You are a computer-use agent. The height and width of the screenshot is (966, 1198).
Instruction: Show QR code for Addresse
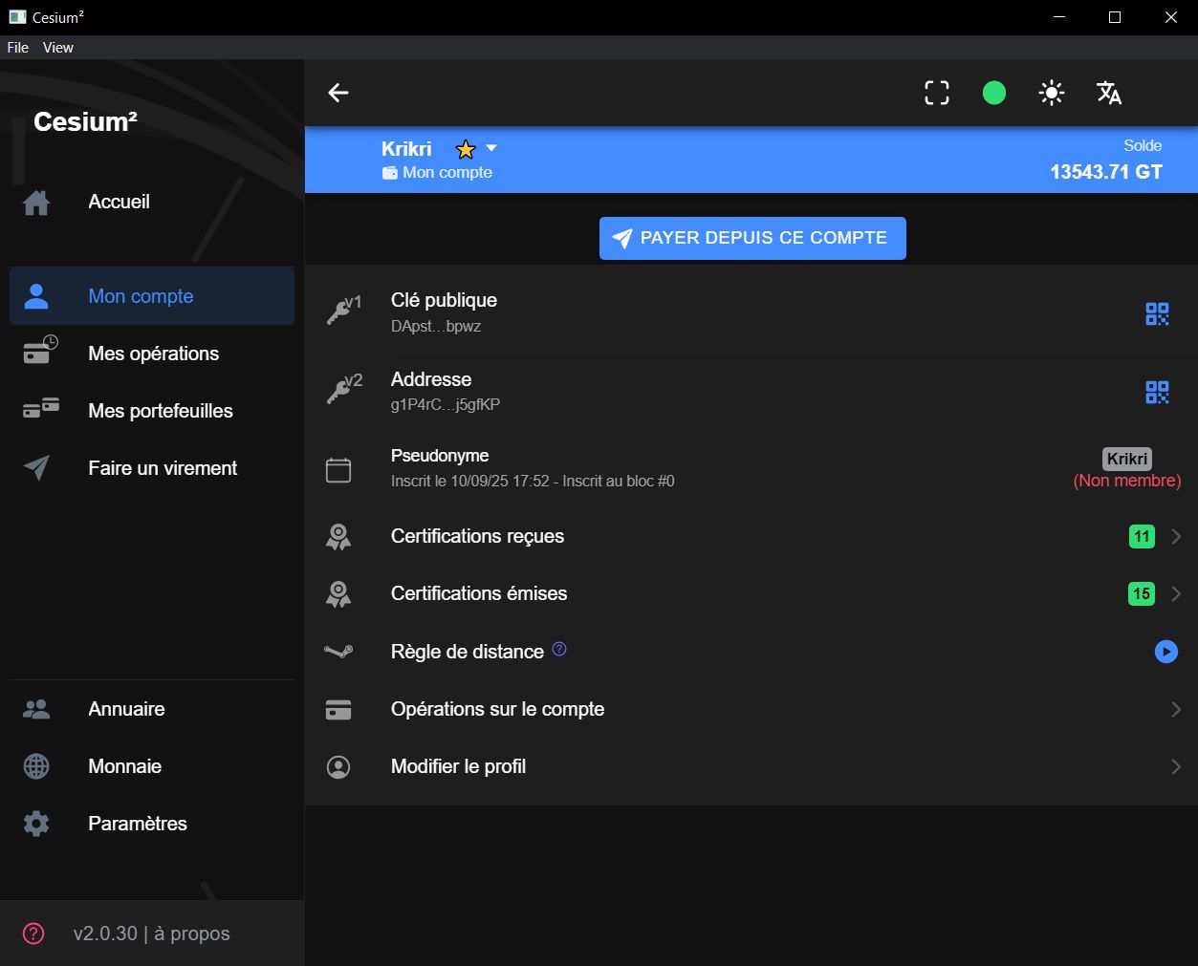(1157, 392)
